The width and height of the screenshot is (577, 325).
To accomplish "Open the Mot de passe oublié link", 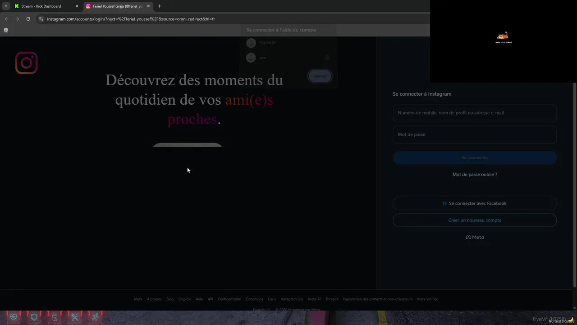I will [x=475, y=174].
